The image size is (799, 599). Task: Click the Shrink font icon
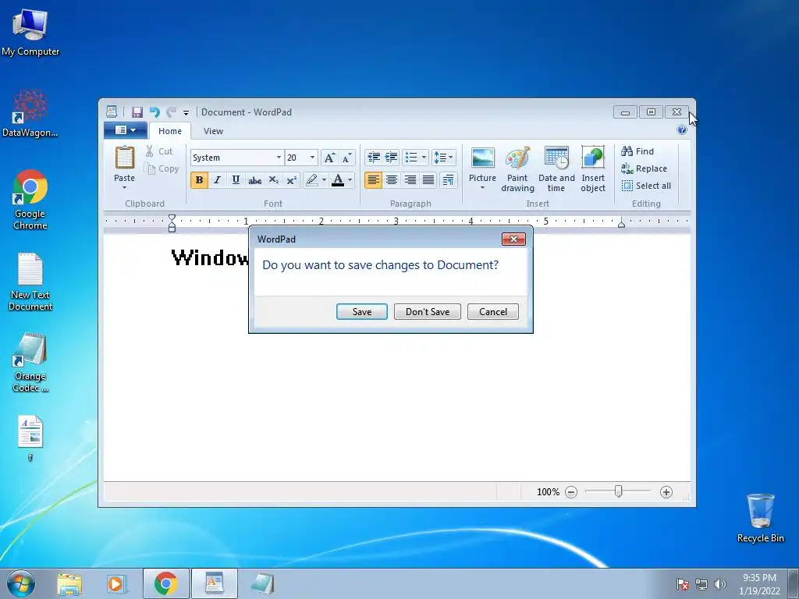(346, 158)
